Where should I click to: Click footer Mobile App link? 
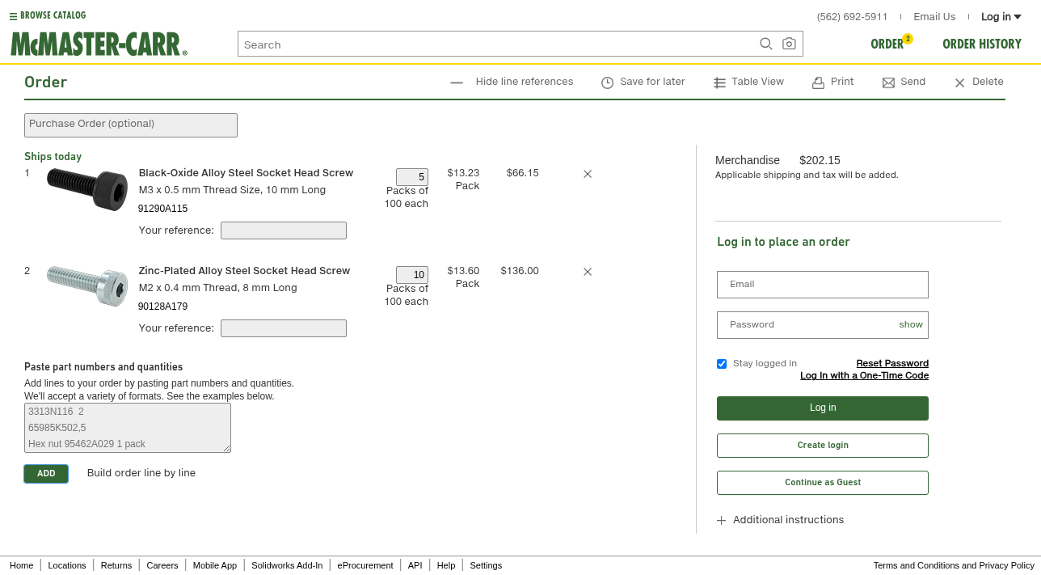click(215, 565)
